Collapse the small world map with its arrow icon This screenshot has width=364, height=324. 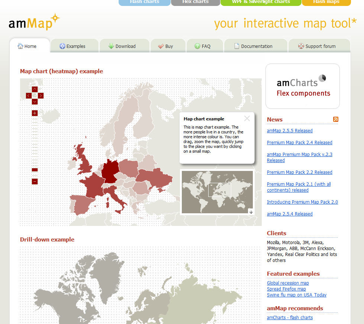tap(251, 212)
